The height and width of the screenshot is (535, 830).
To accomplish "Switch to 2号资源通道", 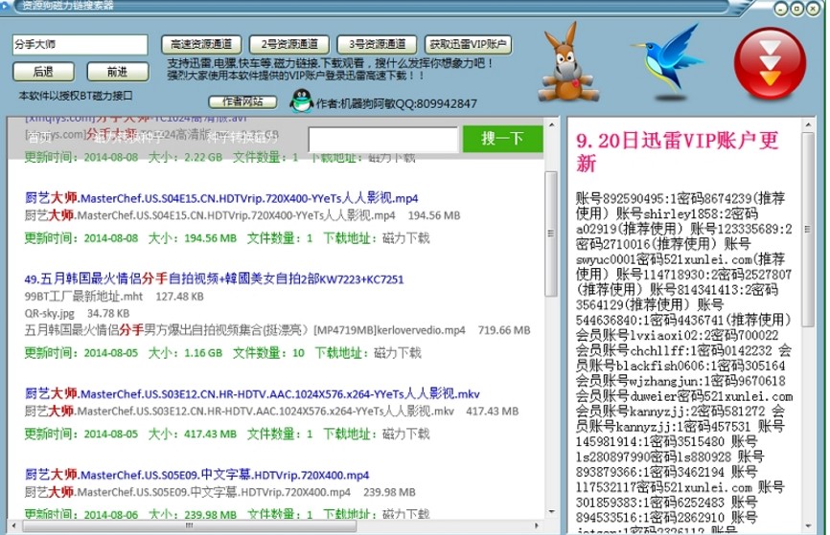I will (289, 44).
